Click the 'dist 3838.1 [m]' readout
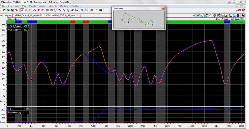 [x=237, y=19]
